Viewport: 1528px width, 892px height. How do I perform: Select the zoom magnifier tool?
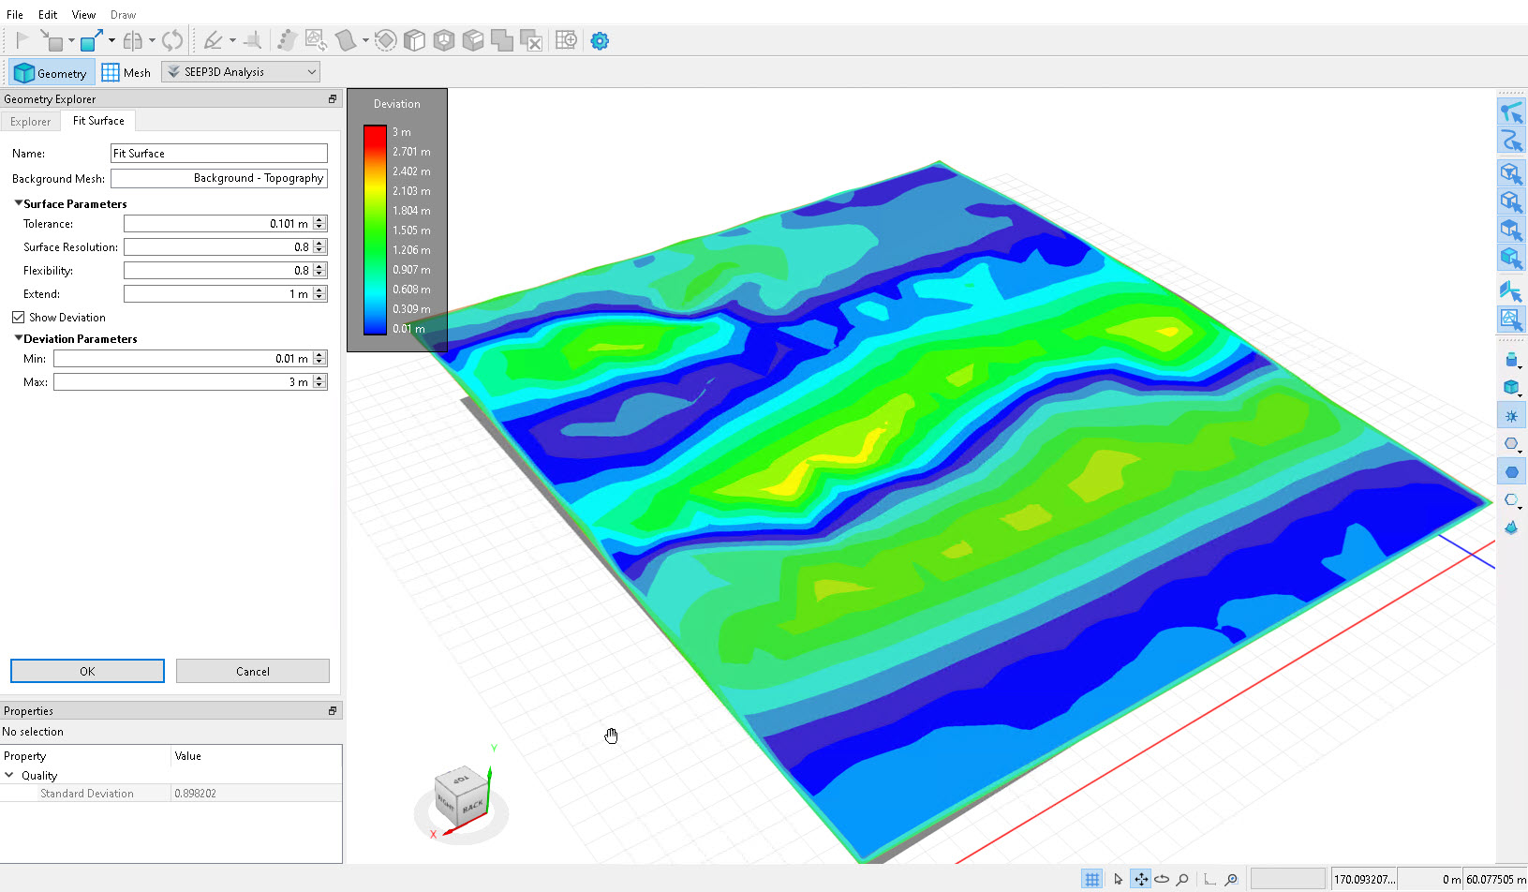[x=1182, y=879]
